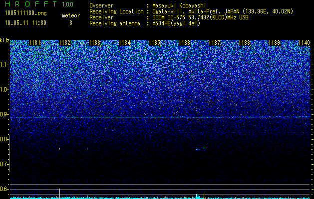The image size is (314, 199).
Task: Click the 0.9 kHz axis label
Action: [x=3, y=114]
